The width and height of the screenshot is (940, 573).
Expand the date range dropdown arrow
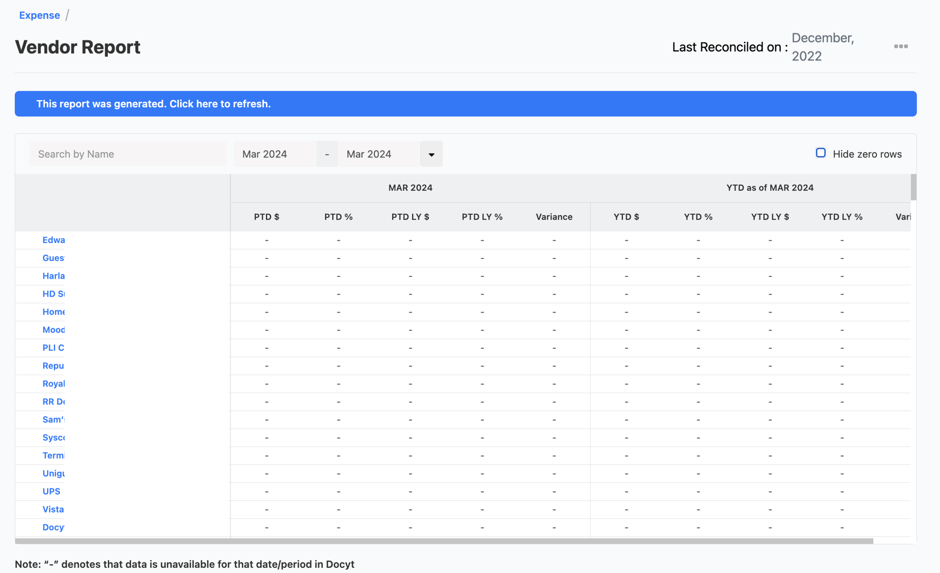(x=431, y=154)
